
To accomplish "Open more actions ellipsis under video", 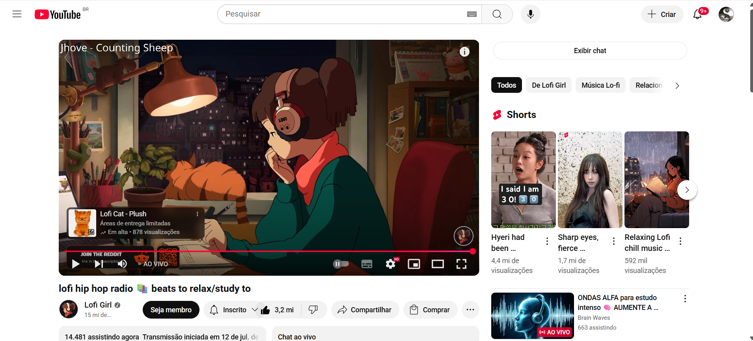I will pos(470,310).
